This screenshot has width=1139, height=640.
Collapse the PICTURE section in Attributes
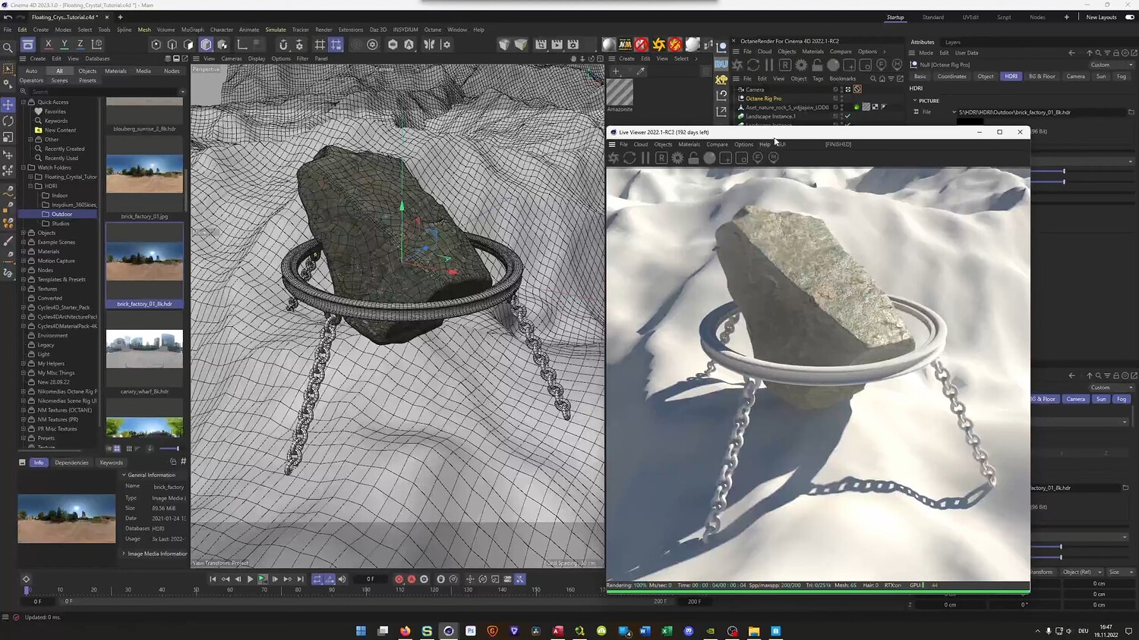915,101
